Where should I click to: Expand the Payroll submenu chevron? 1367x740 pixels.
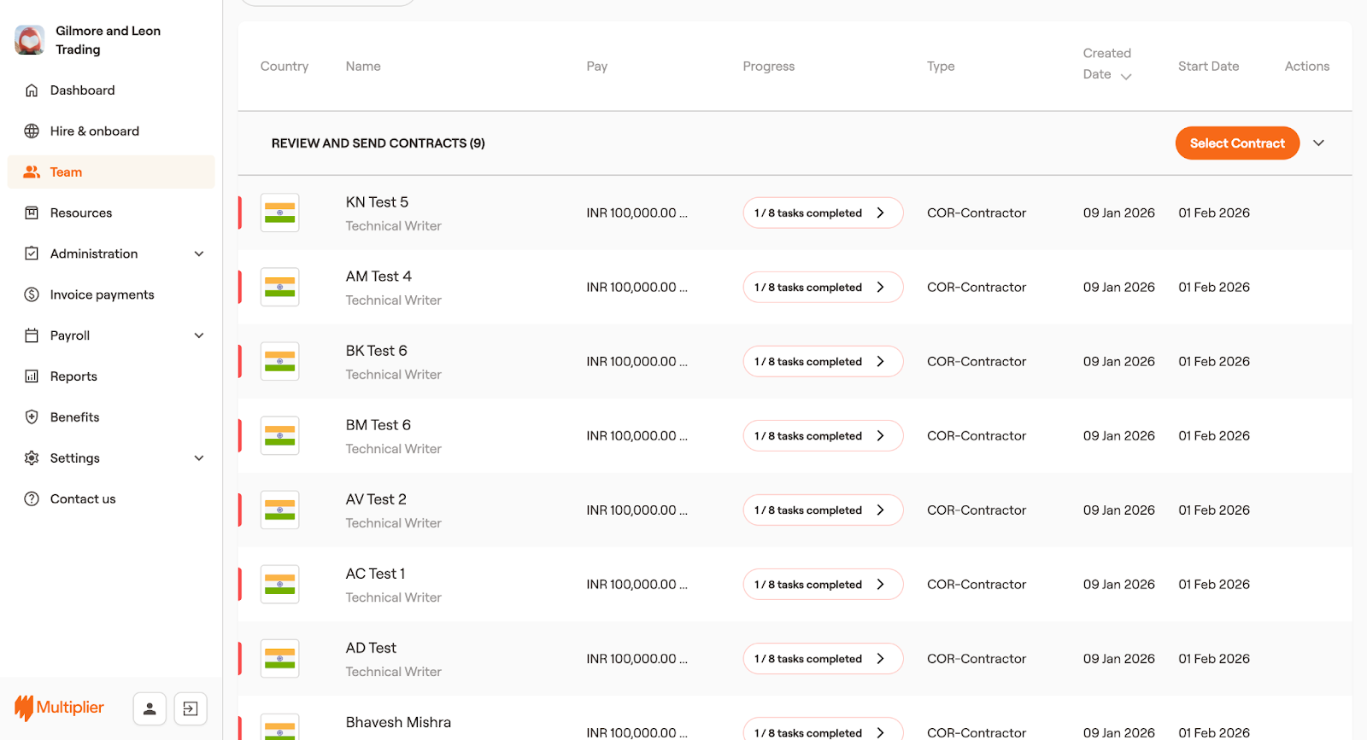[199, 335]
